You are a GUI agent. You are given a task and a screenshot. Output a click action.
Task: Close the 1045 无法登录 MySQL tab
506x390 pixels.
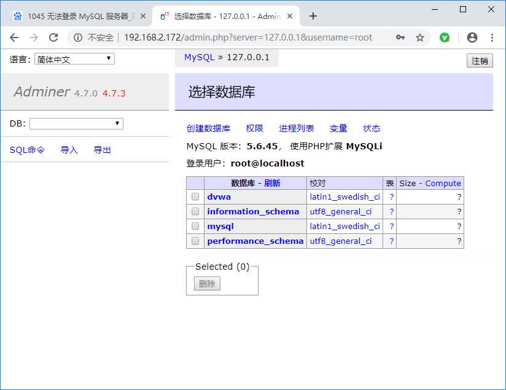(143, 16)
